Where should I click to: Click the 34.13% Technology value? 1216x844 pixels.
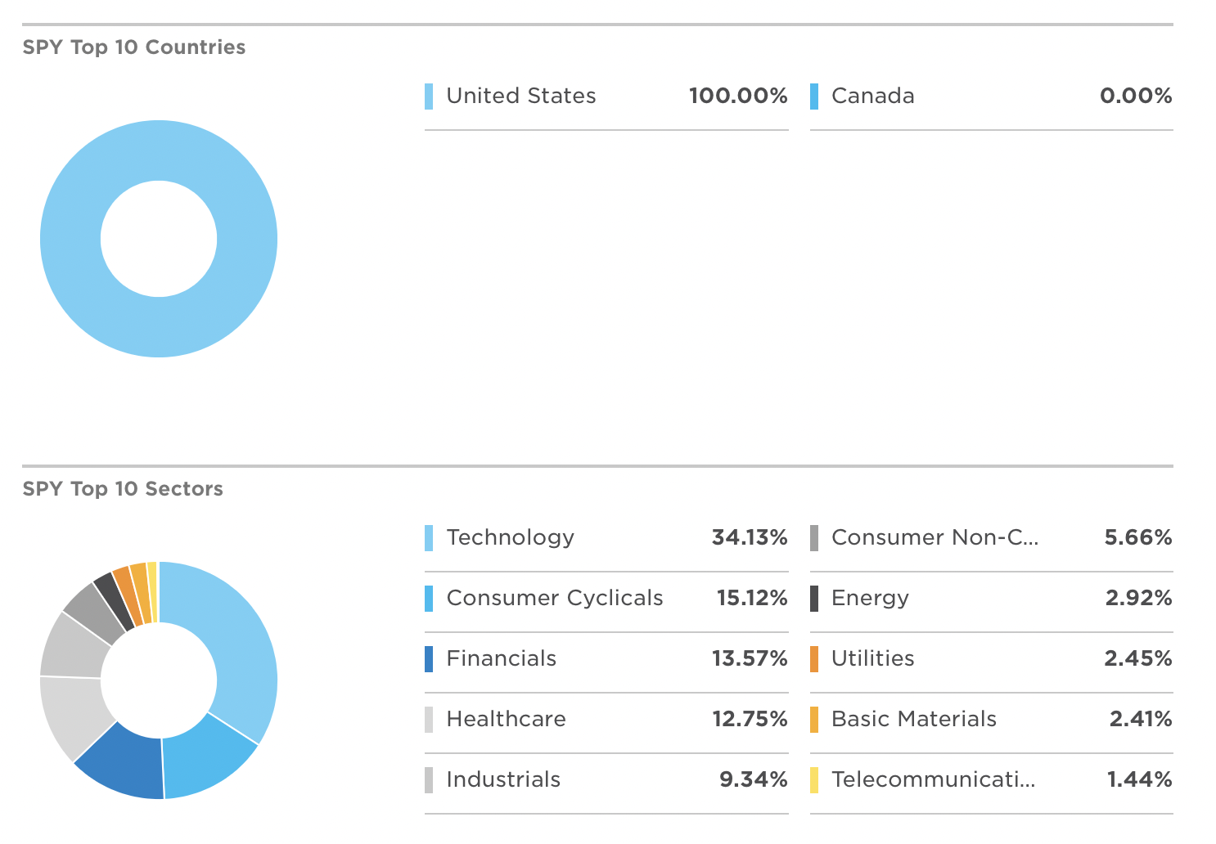[x=750, y=537]
